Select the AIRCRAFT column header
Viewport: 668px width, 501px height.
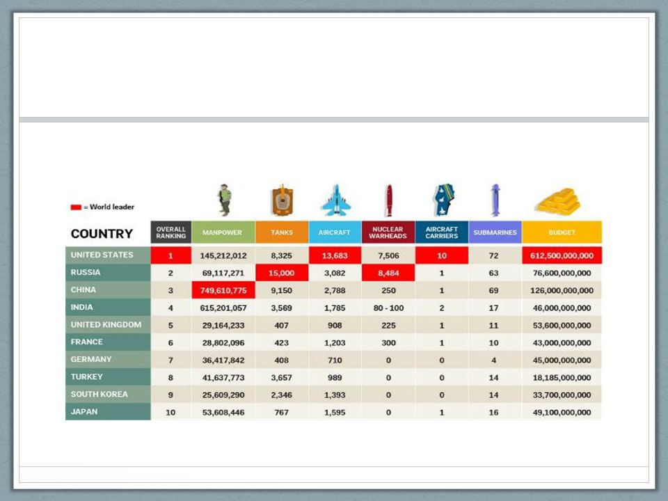click(335, 232)
